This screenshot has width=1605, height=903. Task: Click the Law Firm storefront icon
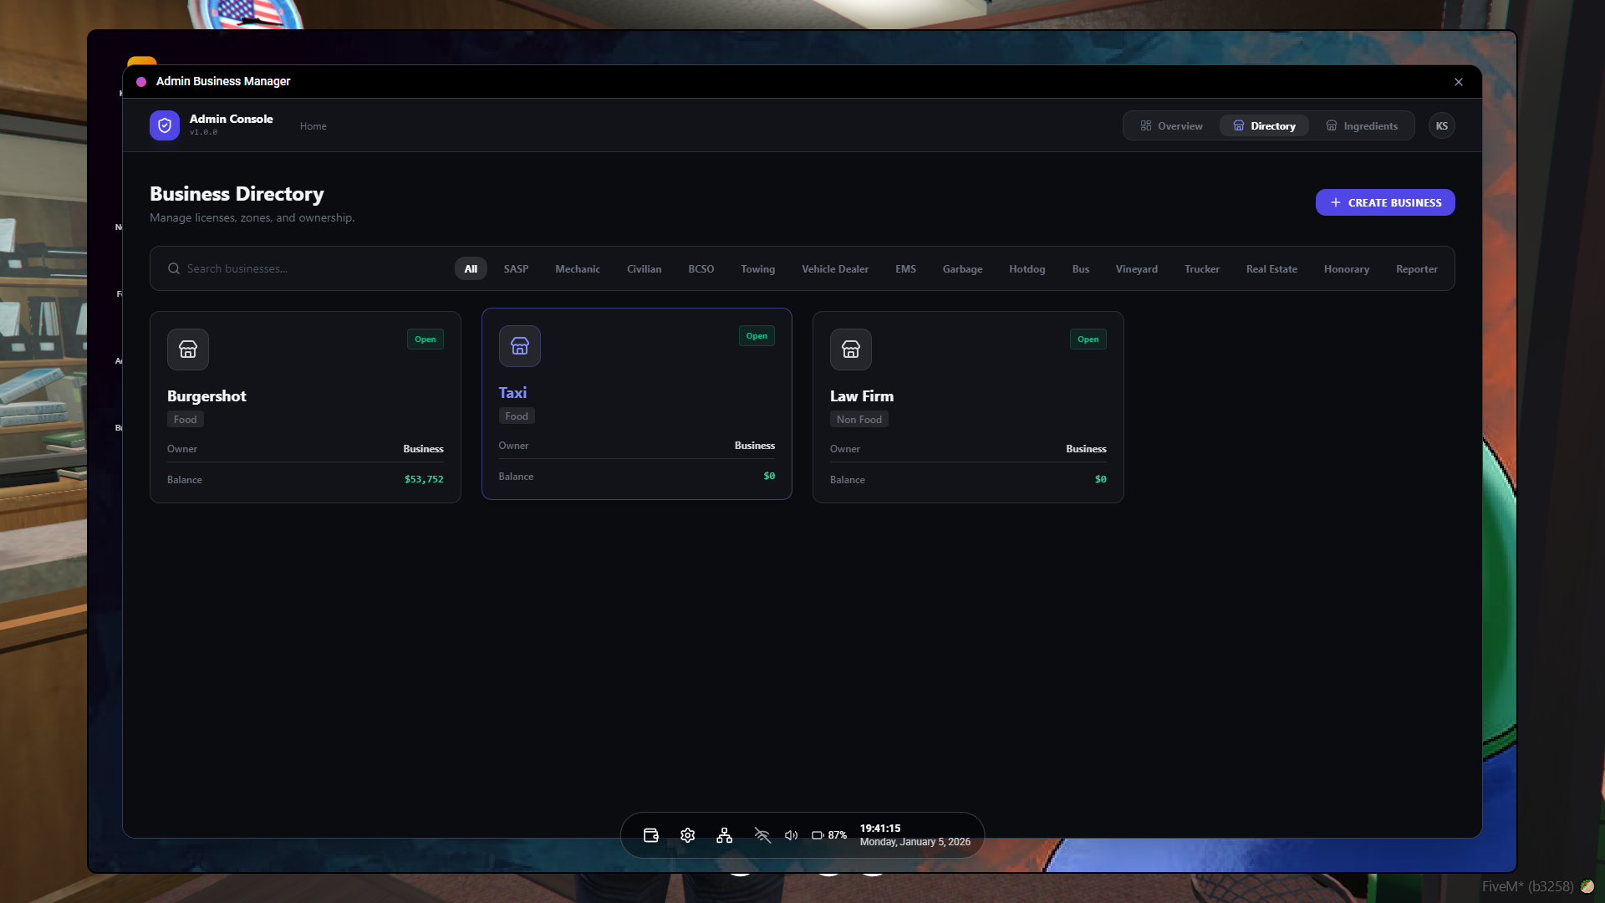click(x=850, y=349)
